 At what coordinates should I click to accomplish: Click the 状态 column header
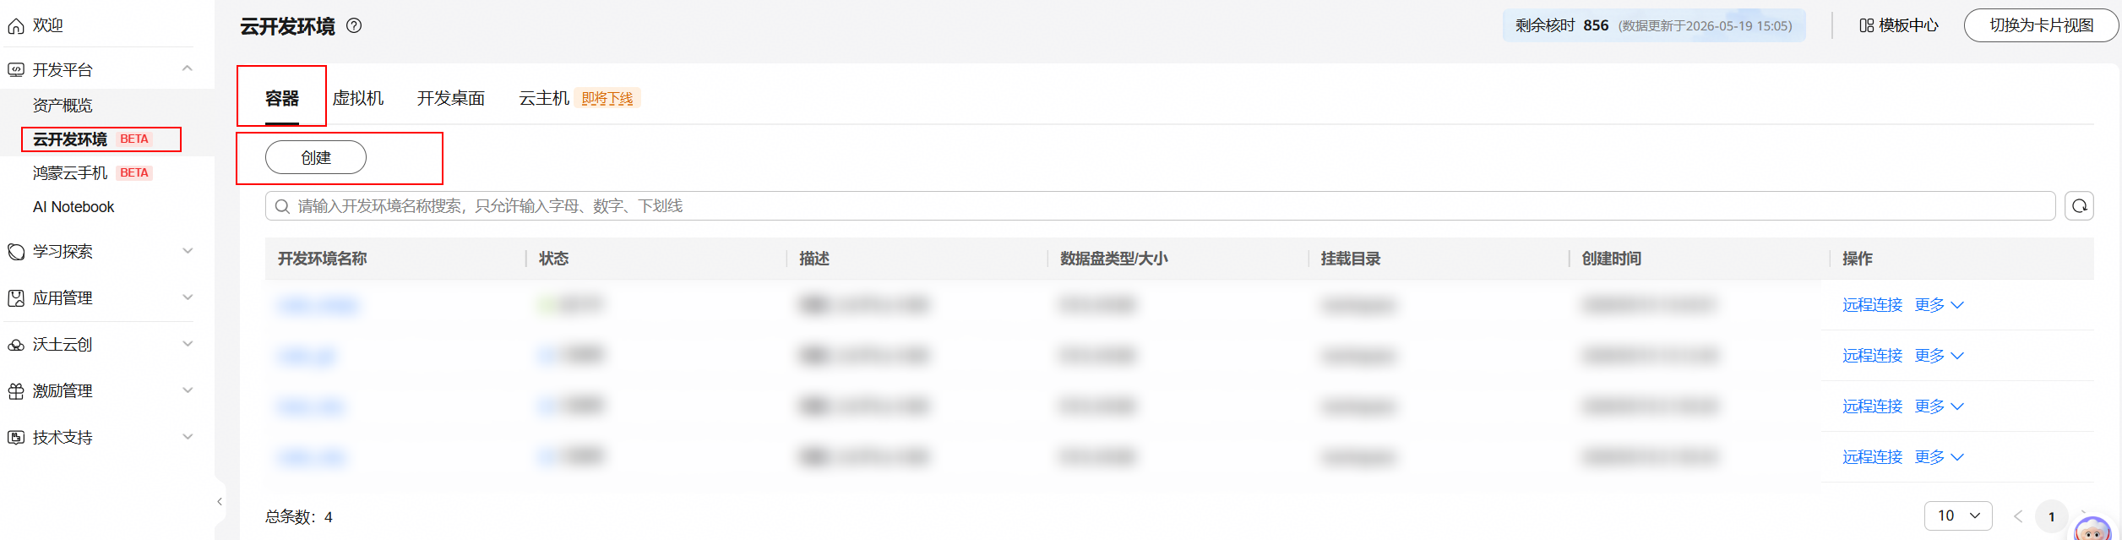[553, 259]
